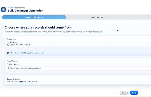
Task: Click the 'Start with either a Salesforce list view' description
Action: click(x=54, y=32)
